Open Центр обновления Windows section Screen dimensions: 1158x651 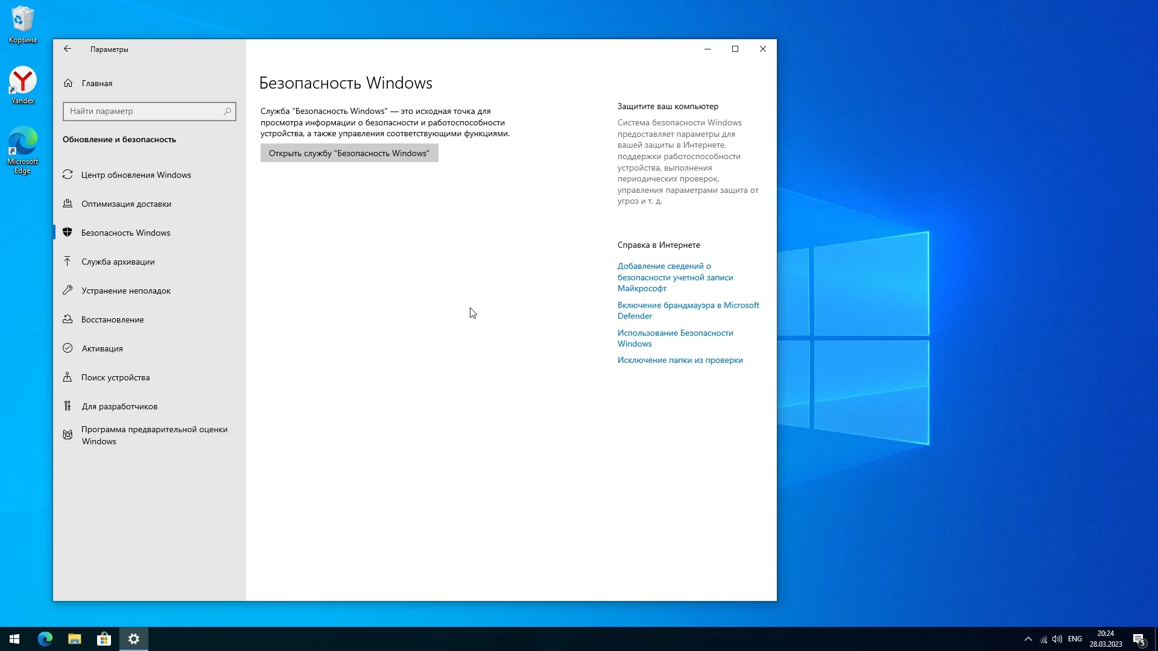[x=136, y=175]
